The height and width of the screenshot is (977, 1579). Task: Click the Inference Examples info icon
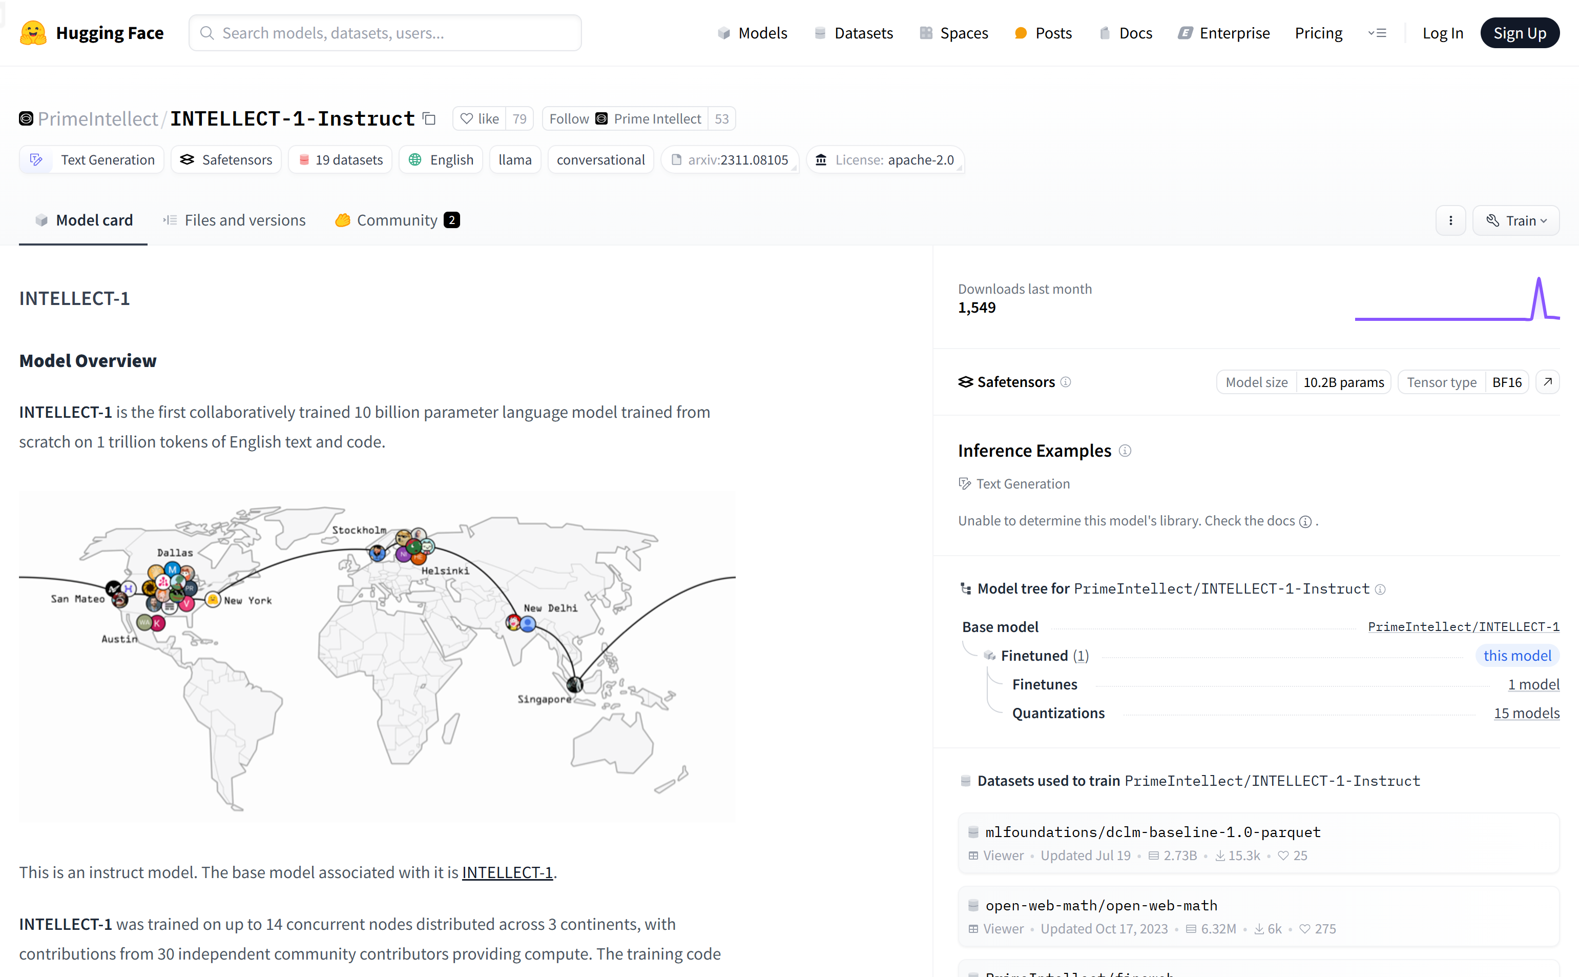(1125, 451)
